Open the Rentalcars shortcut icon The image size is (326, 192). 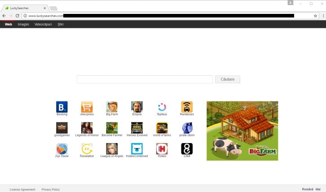[187, 107]
